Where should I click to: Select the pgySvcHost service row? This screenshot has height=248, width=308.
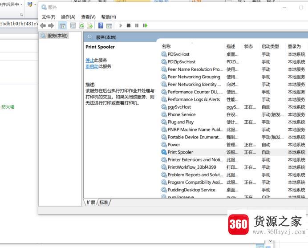[234, 107]
